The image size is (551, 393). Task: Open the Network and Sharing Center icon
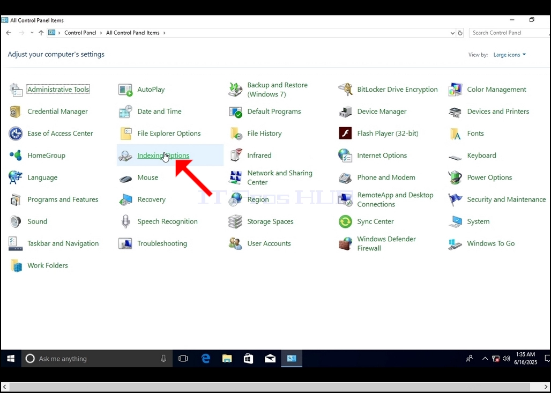pyautogui.click(x=235, y=177)
